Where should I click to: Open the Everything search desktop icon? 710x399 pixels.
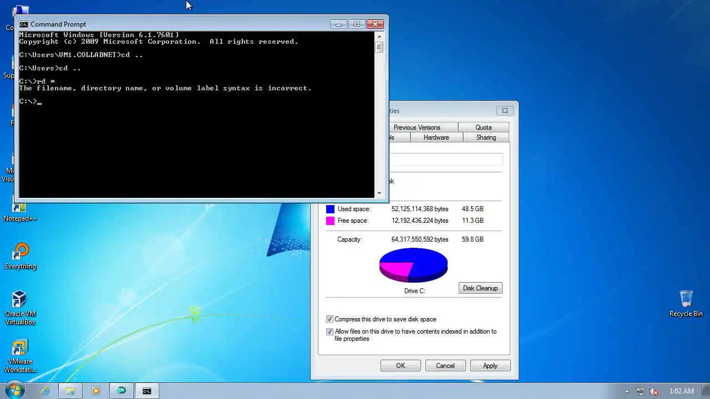20,256
